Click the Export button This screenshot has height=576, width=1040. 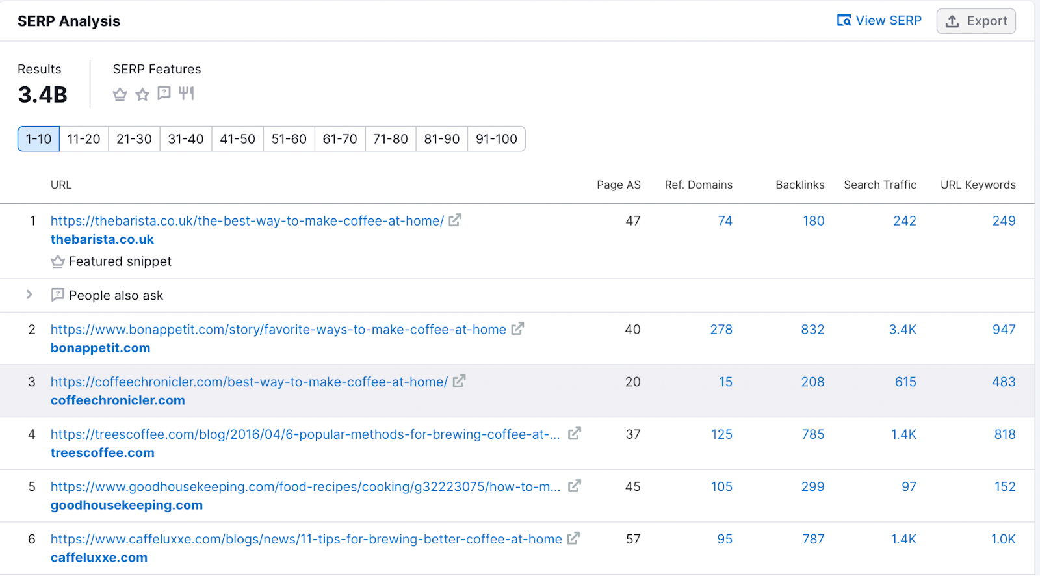[976, 21]
